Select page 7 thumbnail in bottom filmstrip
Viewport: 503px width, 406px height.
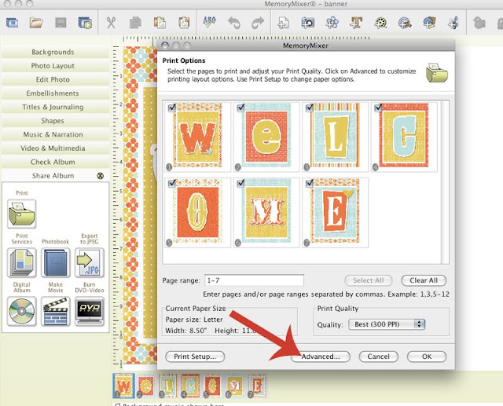click(257, 386)
